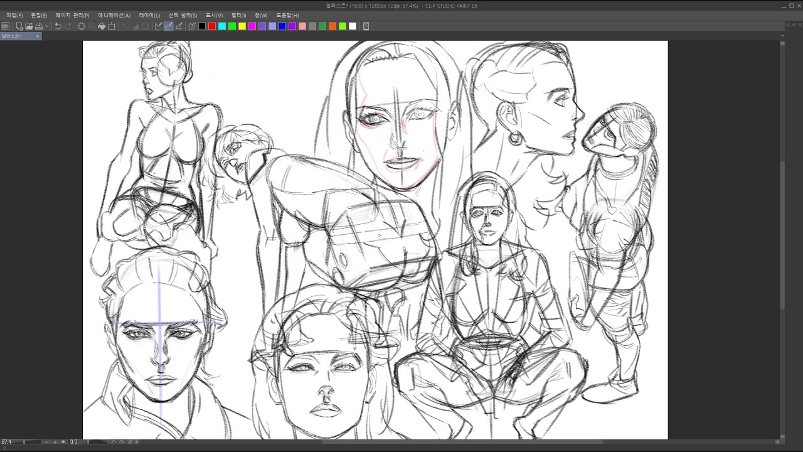The height and width of the screenshot is (452, 803).
Task: Pick the orange color swatch
Action: [x=332, y=26]
